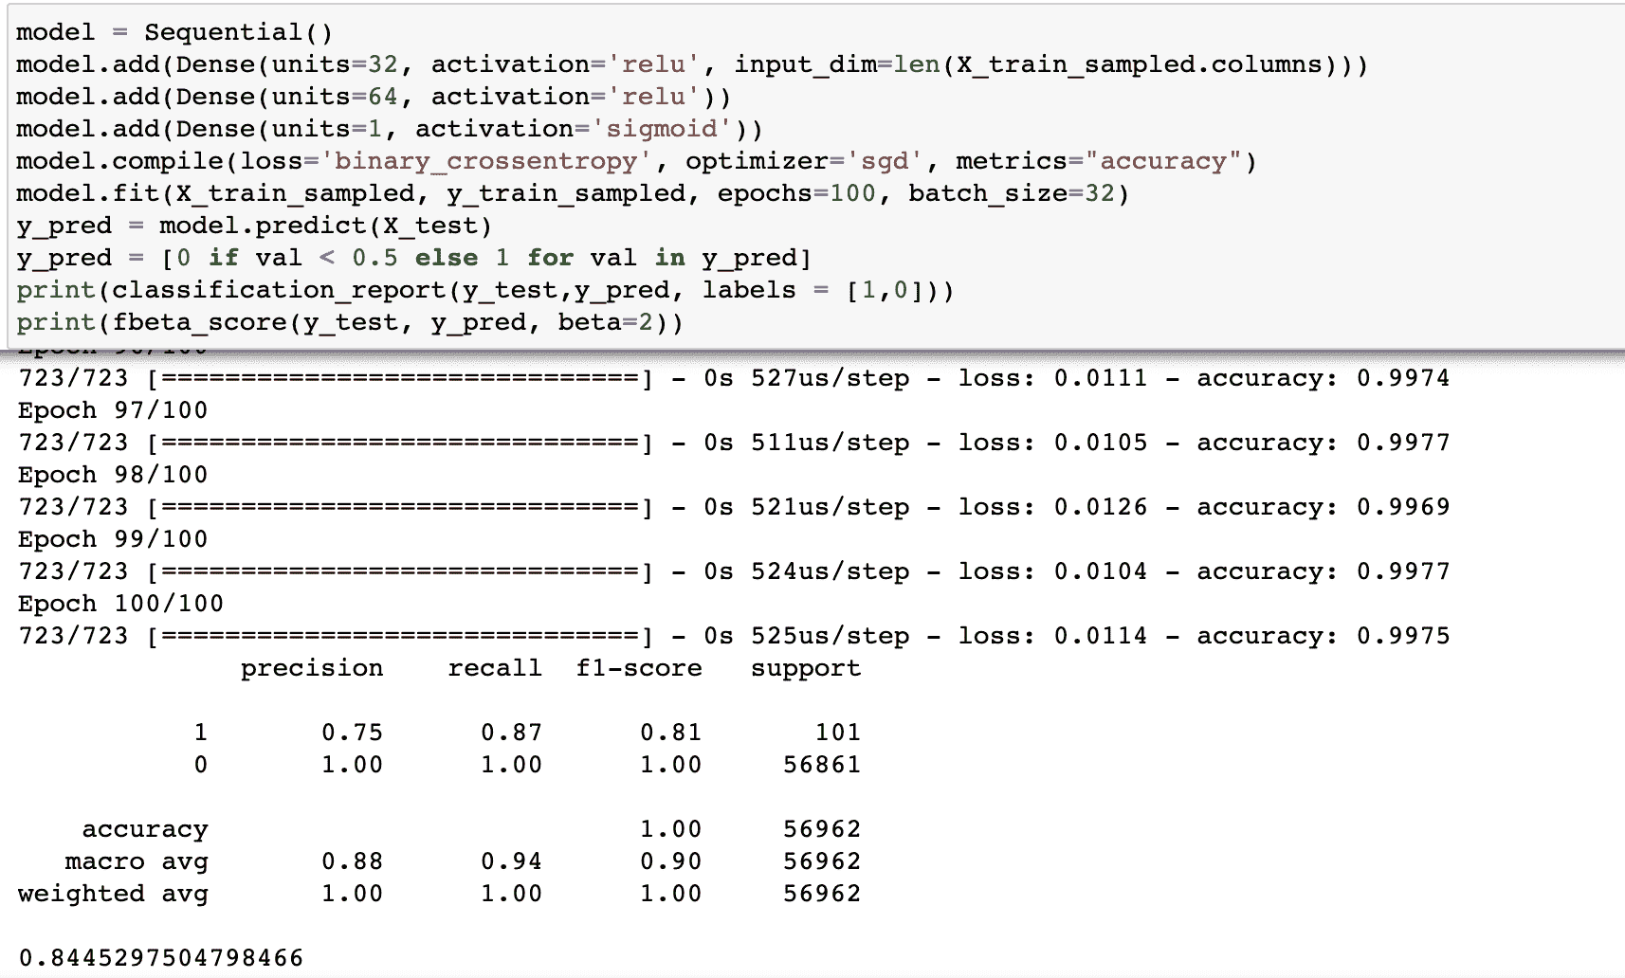This screenshot has height=978, width=1625.
Task: Click the 'support' column header
Action: (806, 668)
